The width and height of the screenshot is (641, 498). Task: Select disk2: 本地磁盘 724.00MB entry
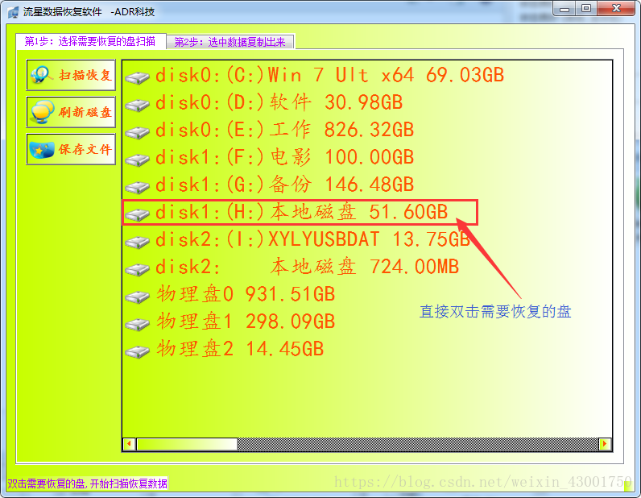pyautogui.click(x=308, y=268)
